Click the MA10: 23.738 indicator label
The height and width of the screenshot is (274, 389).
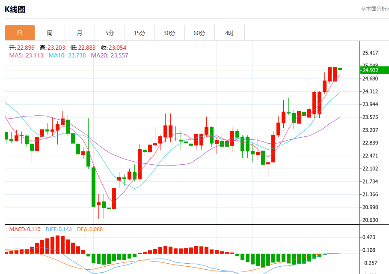[67, 55]
